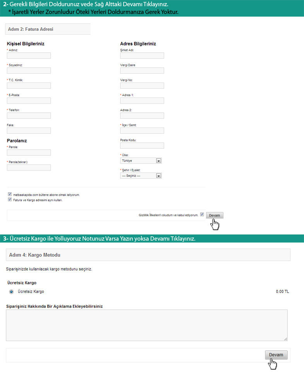Toggle 'Fatura ve Kargo adresimi aynı kullan' checkbox
This screenshot has width=304, height=372.
pyautogui.click(x=10, y=200)
